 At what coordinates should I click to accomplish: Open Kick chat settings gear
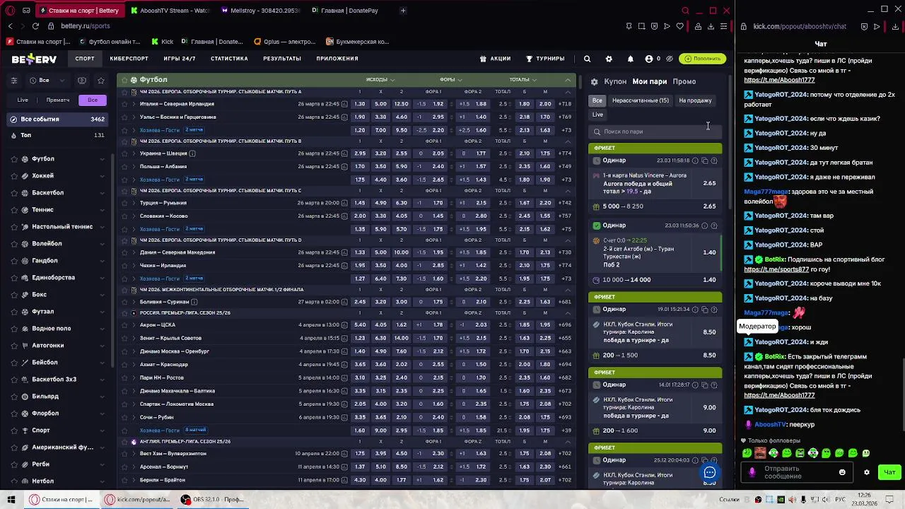tap(867, 472)
